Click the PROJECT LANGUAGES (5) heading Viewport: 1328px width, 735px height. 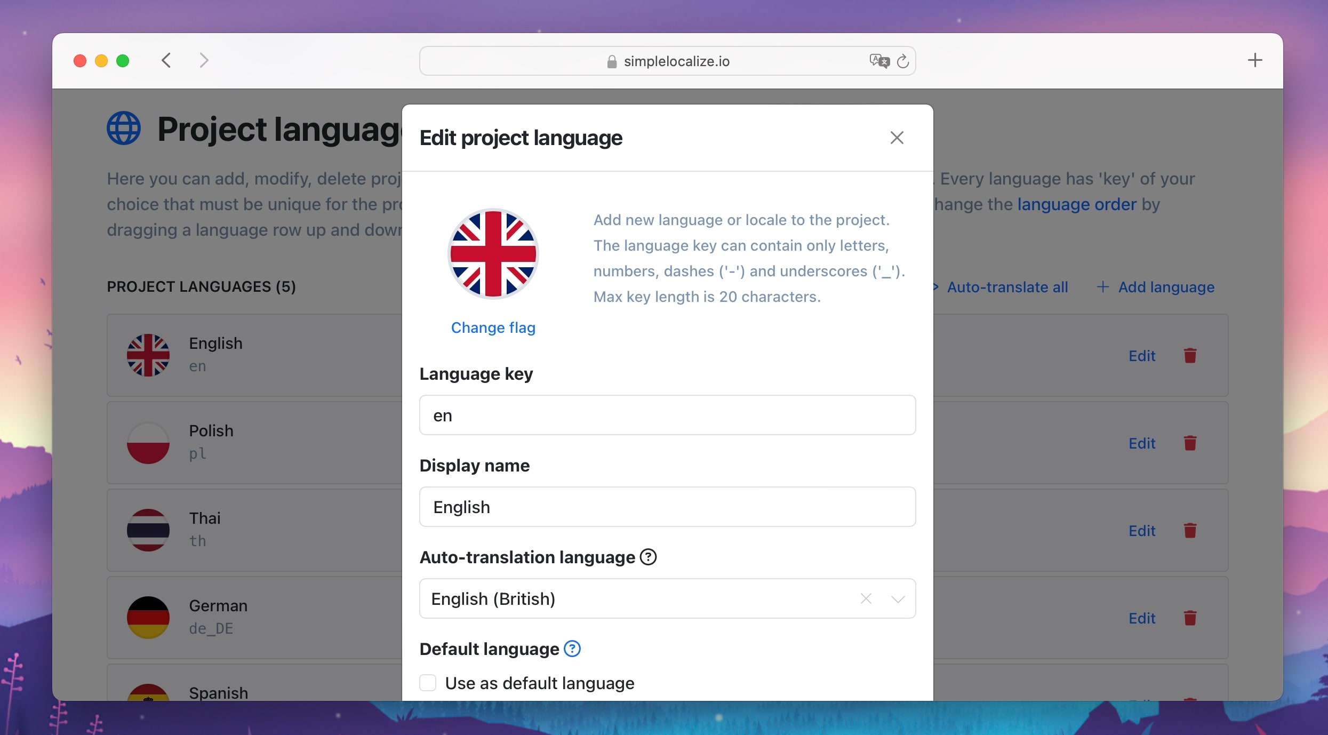coord(201,286)
